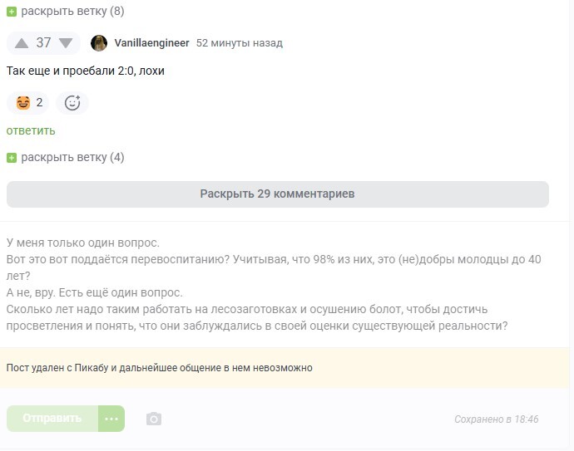Viewport: 574px width, 451px height.
Task: Click the comment rating number 37
Action: coord(43,43)
